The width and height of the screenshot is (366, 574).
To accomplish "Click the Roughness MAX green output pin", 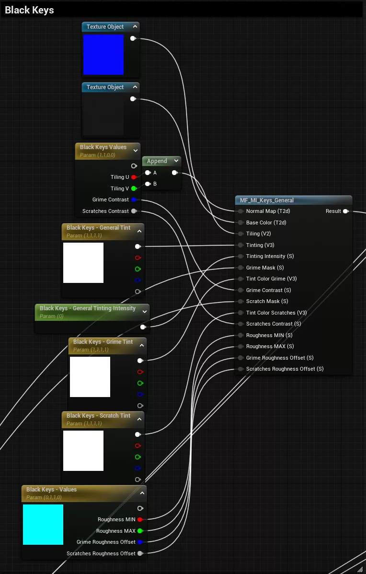I will tap(140, 531).
